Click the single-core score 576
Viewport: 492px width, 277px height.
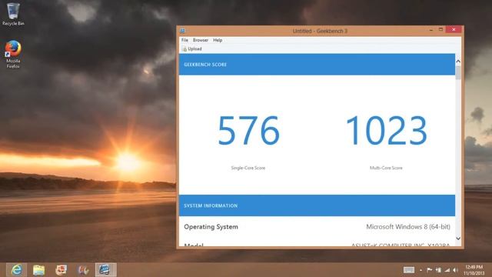pyautogui.click(x=248, y=130)
